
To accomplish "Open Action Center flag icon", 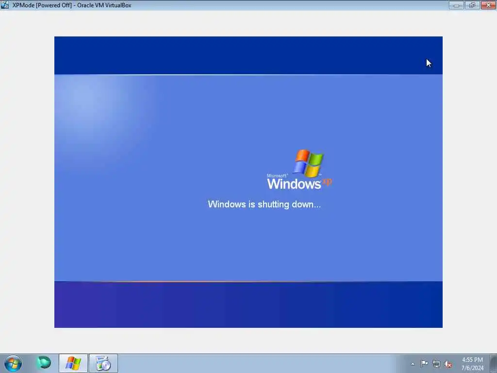I will click(x=424, y=363).
